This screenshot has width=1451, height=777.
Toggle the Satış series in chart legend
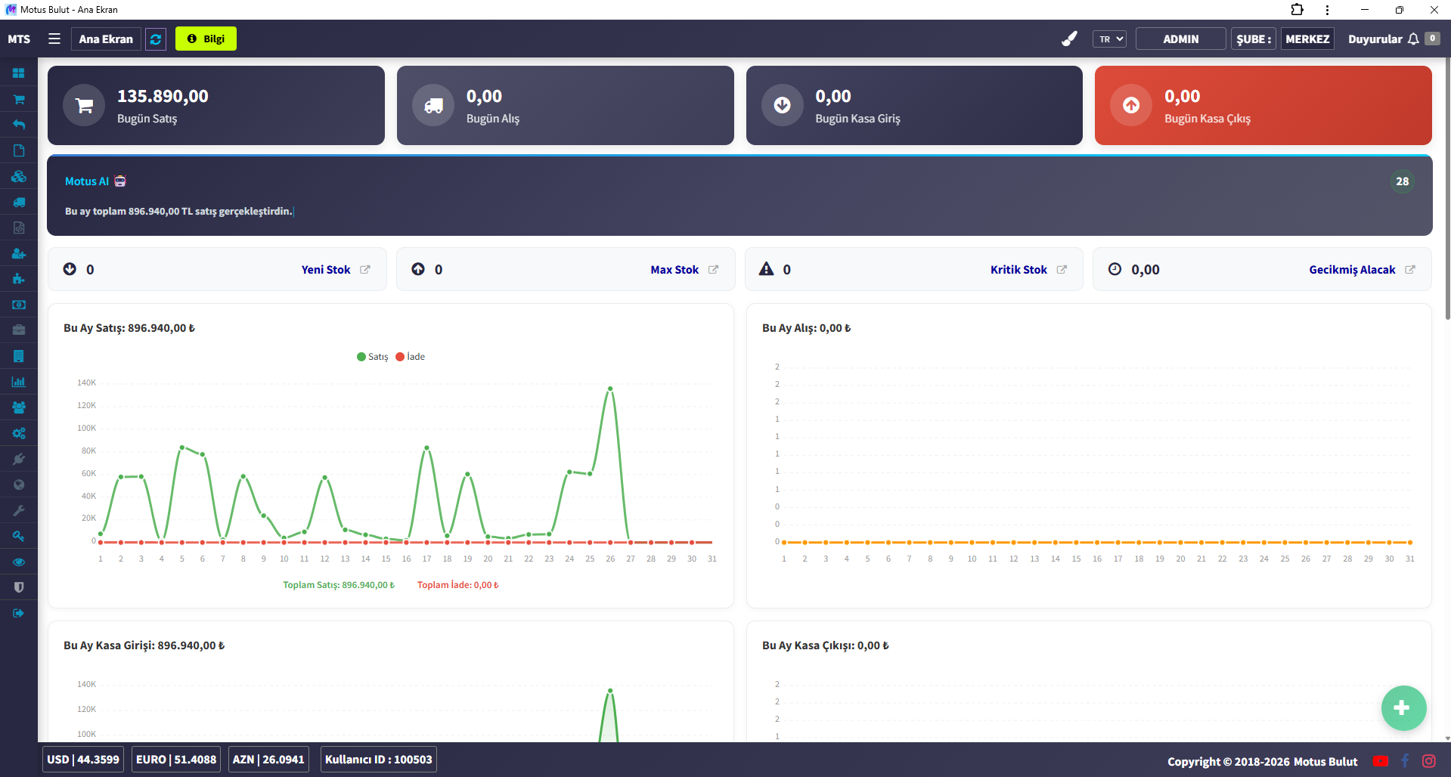point(372,357)
